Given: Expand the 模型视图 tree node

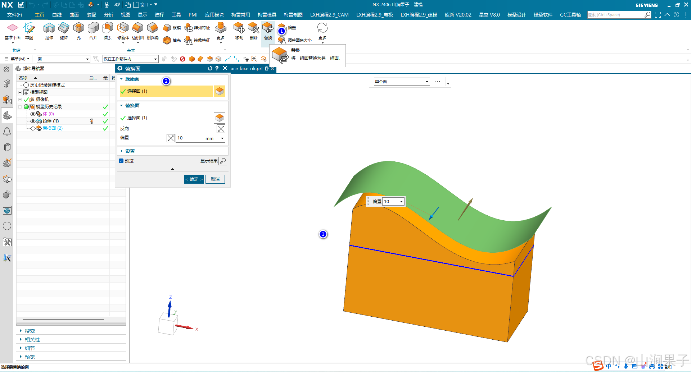Looking at the screenshot, I should (x=20, y=92).
